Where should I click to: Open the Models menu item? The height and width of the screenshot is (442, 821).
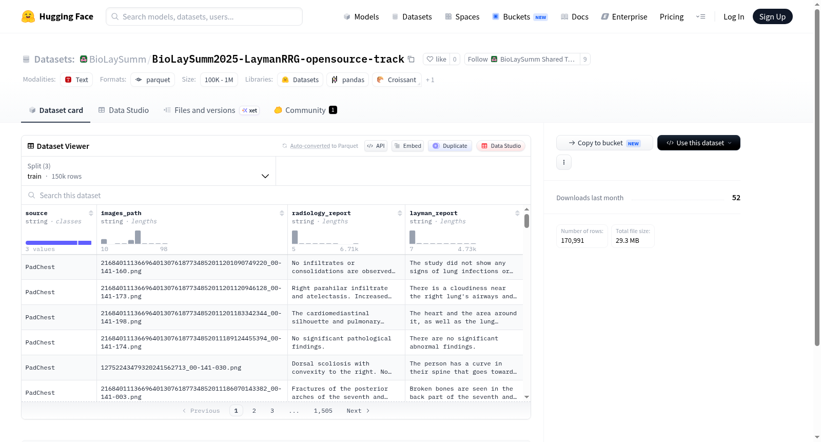[361, 16]
